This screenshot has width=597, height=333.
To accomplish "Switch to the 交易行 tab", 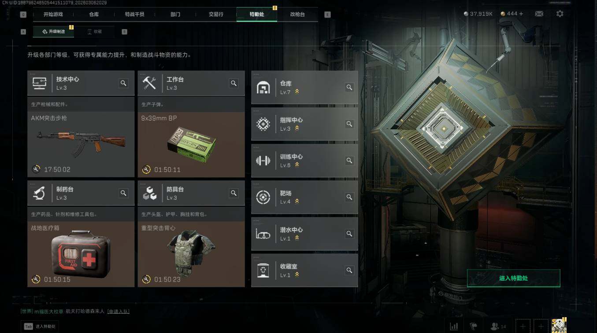I will pos(216,14).
